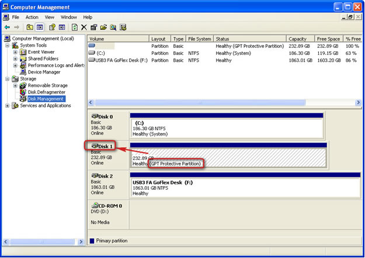The width and height of the screenshot is (365, 258).
Task: Collapse the Storage tree node
Action: point(8,79)
